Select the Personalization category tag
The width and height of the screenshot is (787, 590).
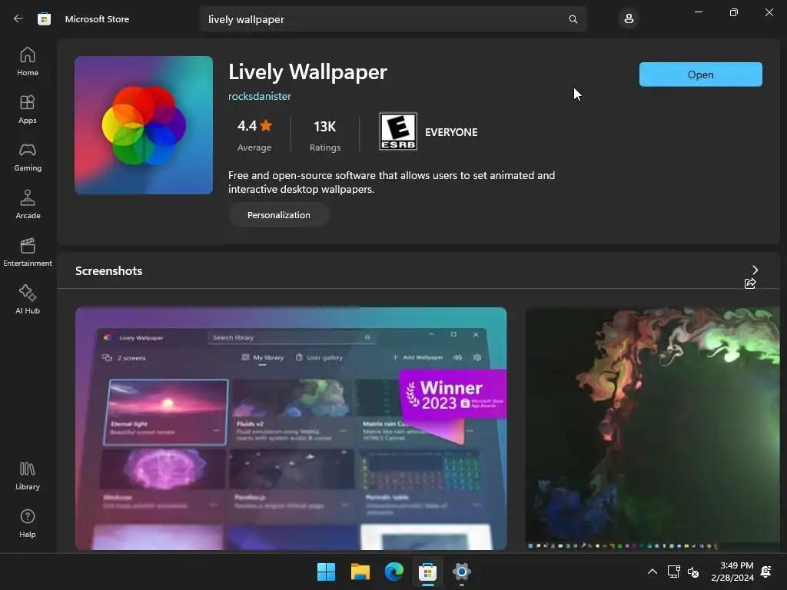pyautogui.click(x=278, y=215)
